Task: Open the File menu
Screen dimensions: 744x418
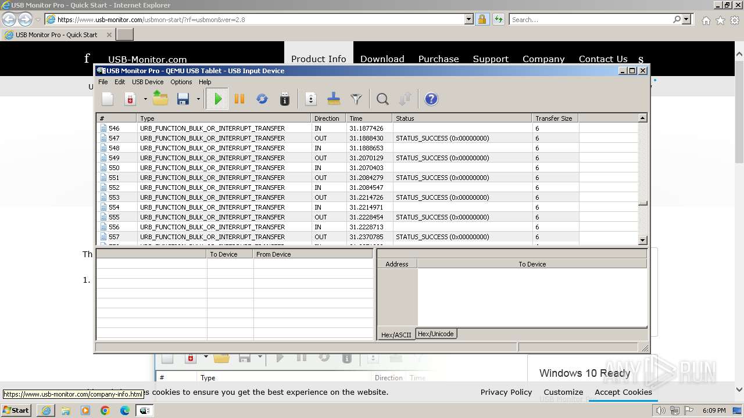Action: tap(103, 82)
